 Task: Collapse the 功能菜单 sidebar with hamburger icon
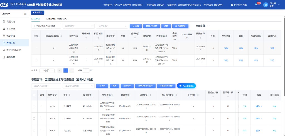pos(25,14)
